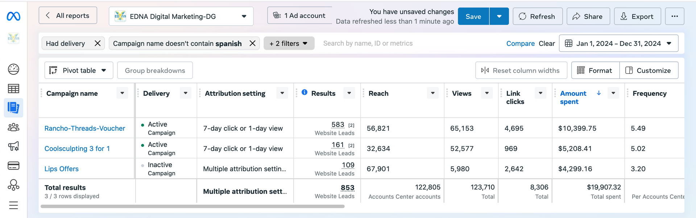Open Amount spent column dropdown arrow
Screen dimensions: 696x218
tap(613, 93)
